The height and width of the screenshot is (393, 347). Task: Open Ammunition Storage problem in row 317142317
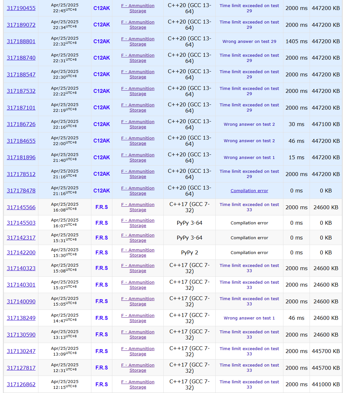point(138,238)
